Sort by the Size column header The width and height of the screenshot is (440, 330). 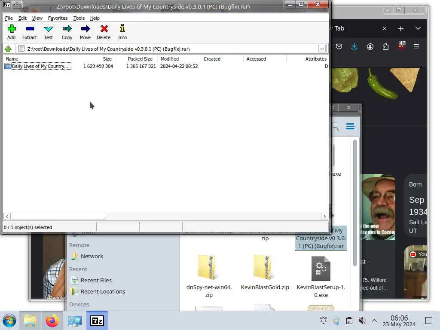(93, 59)
